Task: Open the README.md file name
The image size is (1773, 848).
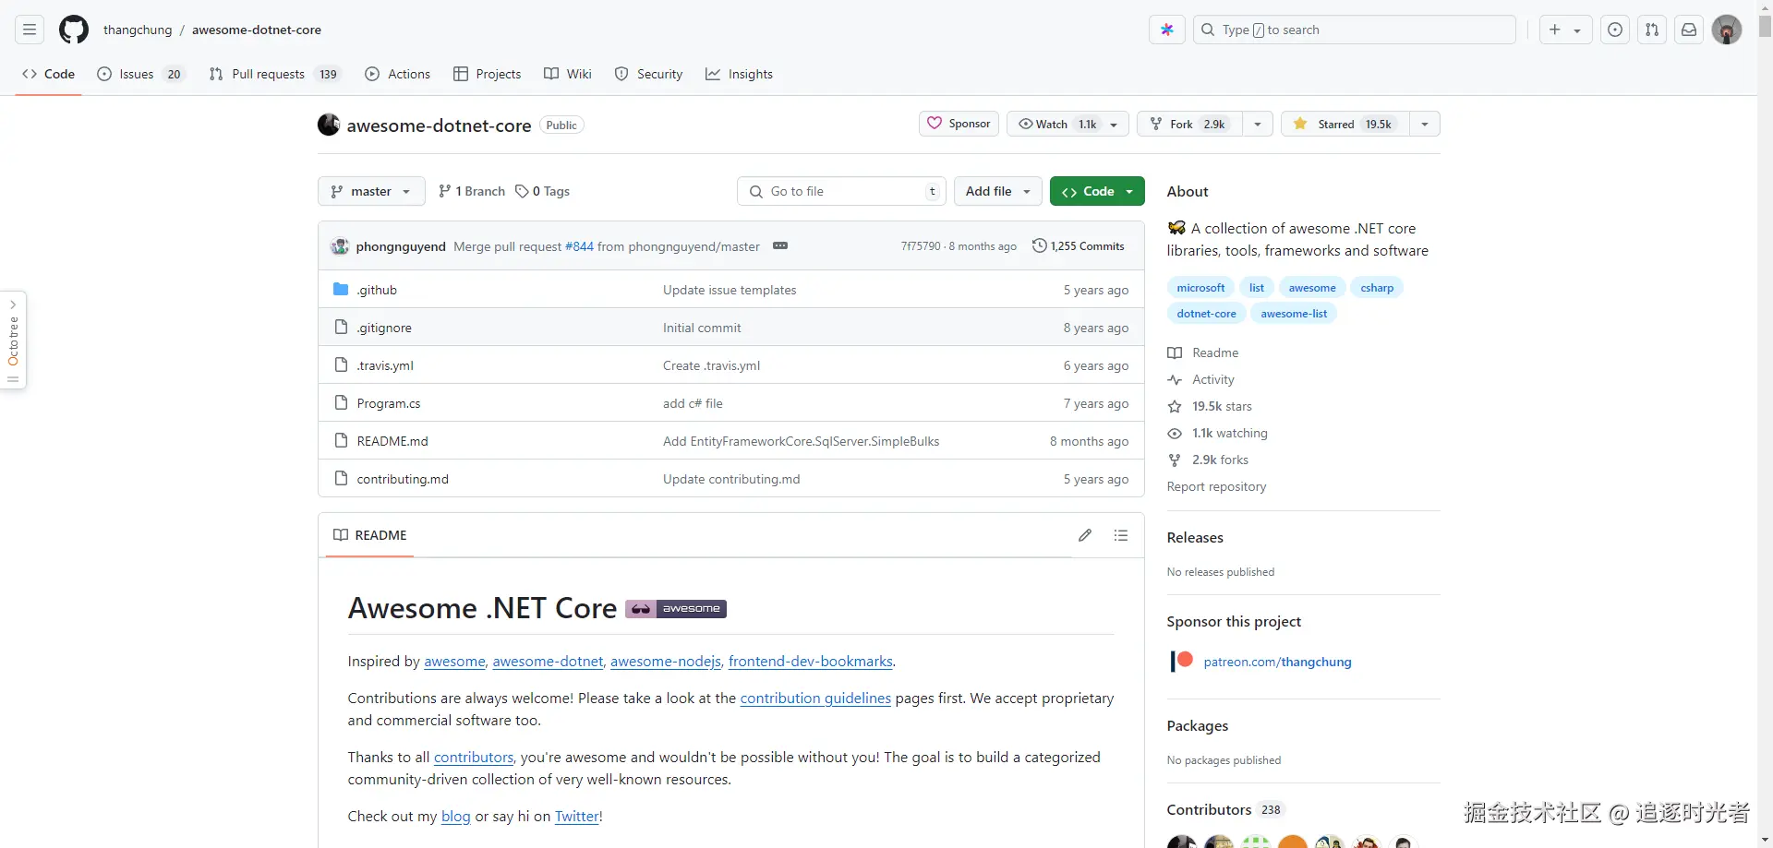Action: pyautogui.click(x=392, y=441)
